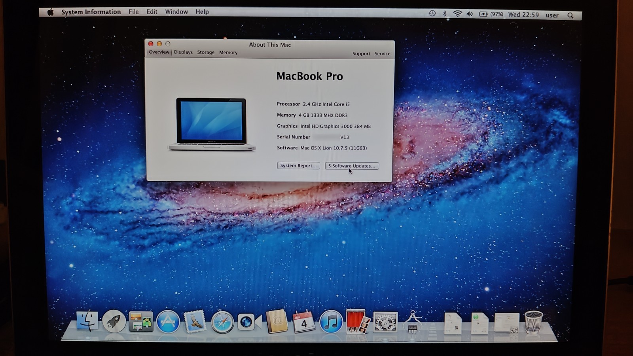This screenshot has height=356, width=633.
Task: Launch Safari compass icon in Dock
Action: point(222,322)
